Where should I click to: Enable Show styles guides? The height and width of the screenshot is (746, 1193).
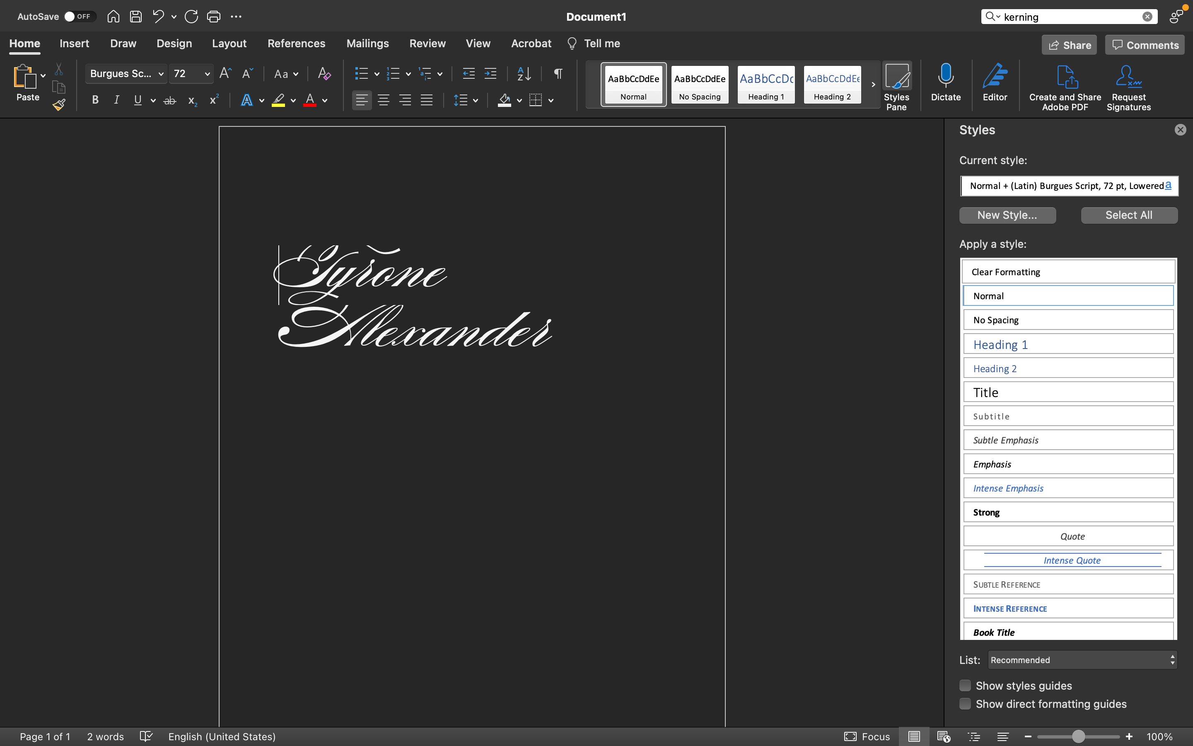[965, 685]
